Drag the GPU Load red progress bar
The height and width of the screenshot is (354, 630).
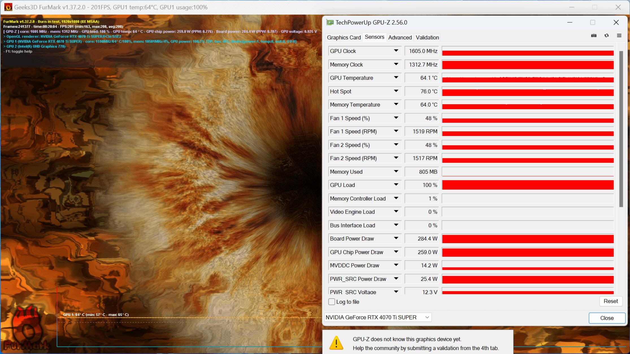point(528,185)
